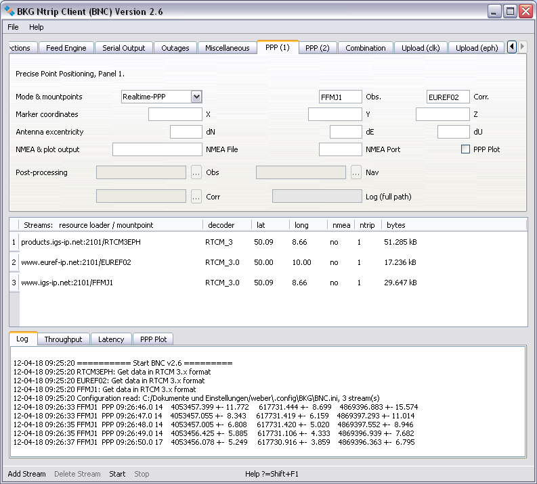
Task: Click browse button next to Obs field
Action: pyautogui.click(x=196, y=172)
